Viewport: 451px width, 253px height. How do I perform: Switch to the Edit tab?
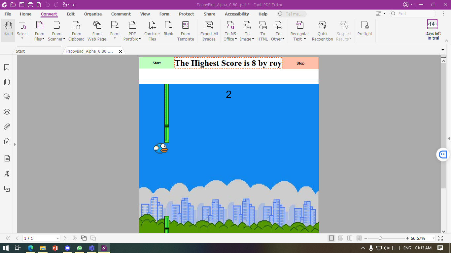click(71, 14)
